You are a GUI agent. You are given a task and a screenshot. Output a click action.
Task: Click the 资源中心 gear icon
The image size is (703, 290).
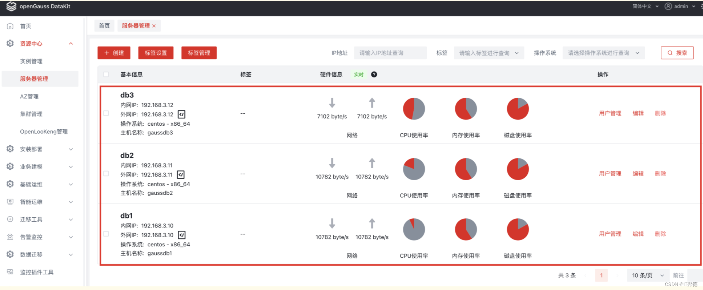pyautogui.click(x=10, y=43)
